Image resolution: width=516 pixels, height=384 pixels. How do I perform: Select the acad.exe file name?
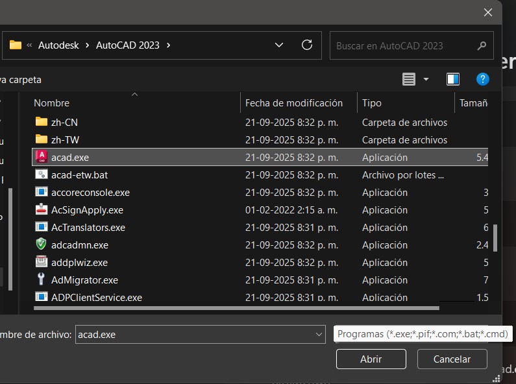[70, 158]
